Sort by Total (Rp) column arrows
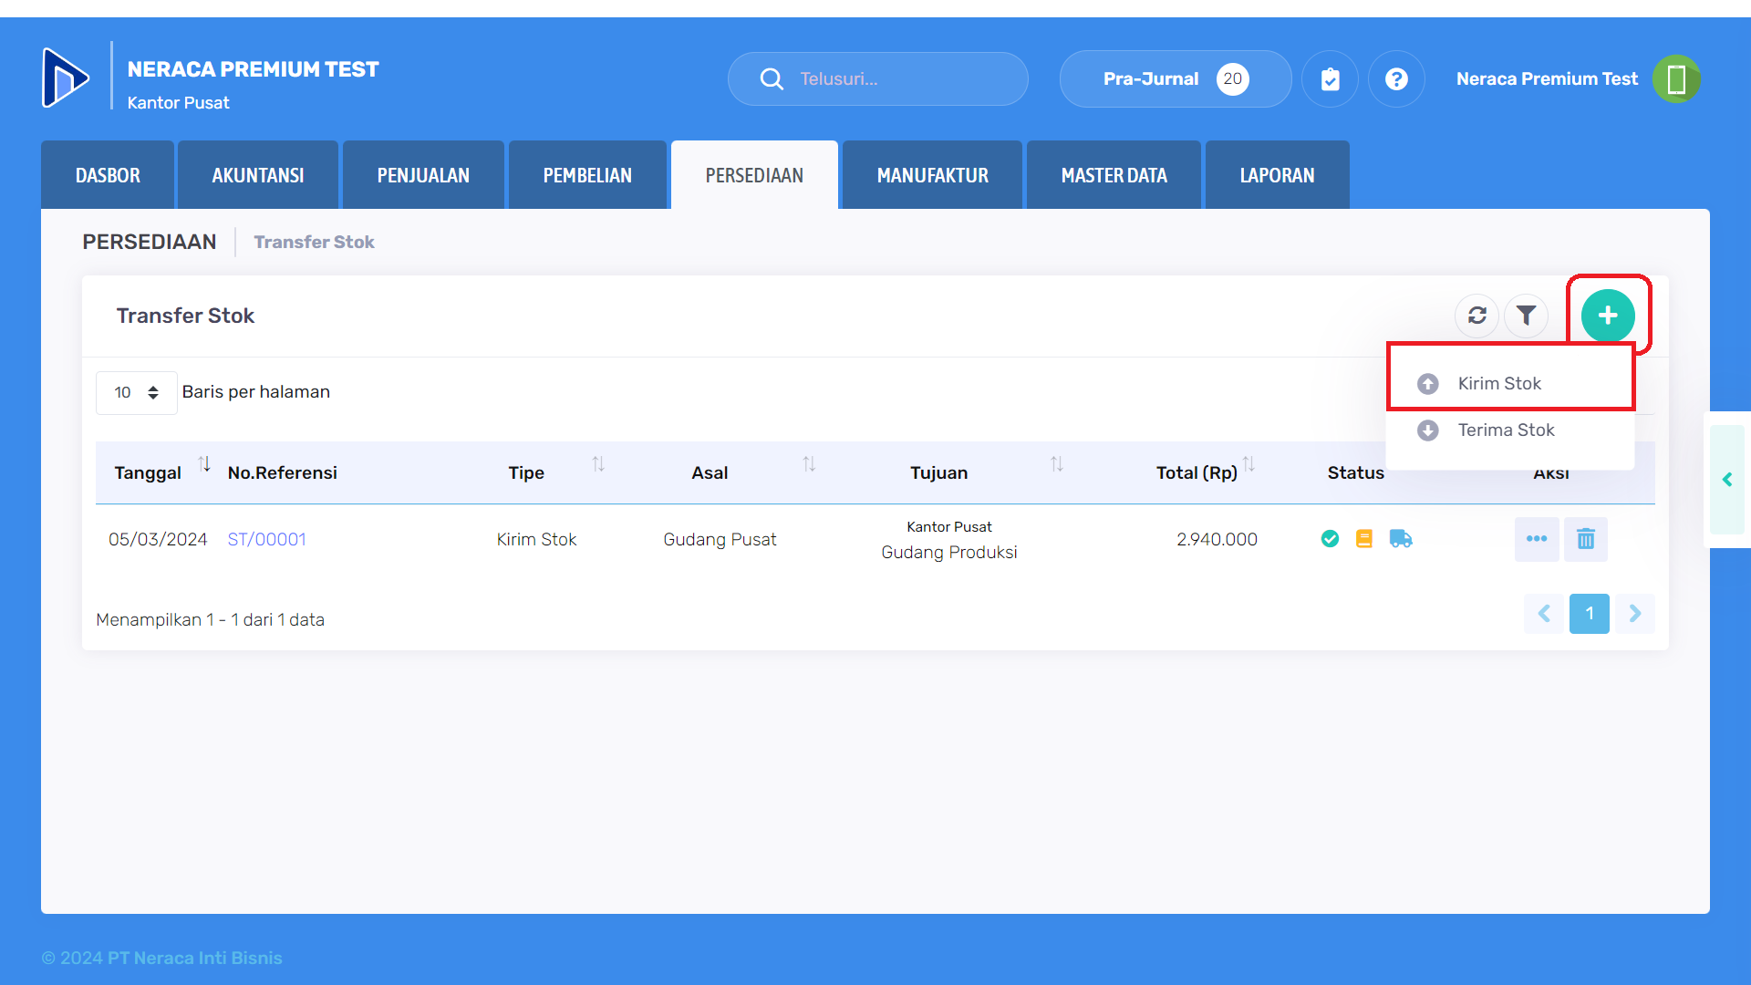The height and width of the screenshot is (985, 1751). click(x=1249, y=464)
